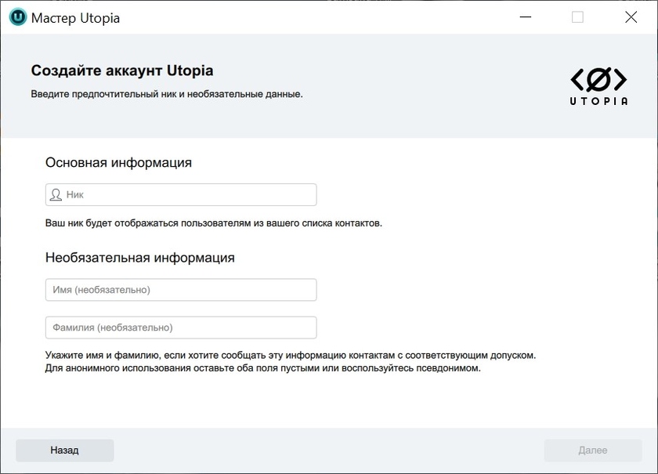Click the maximize square in title bar
This screenshot has width=658, height=474.
click(577, 17)
